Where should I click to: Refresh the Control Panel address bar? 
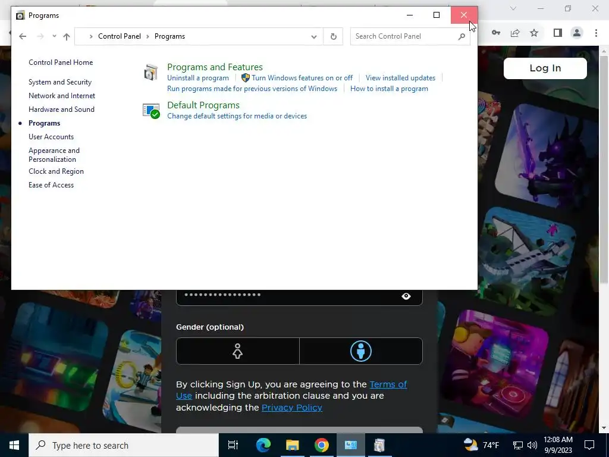coord(333,36)
